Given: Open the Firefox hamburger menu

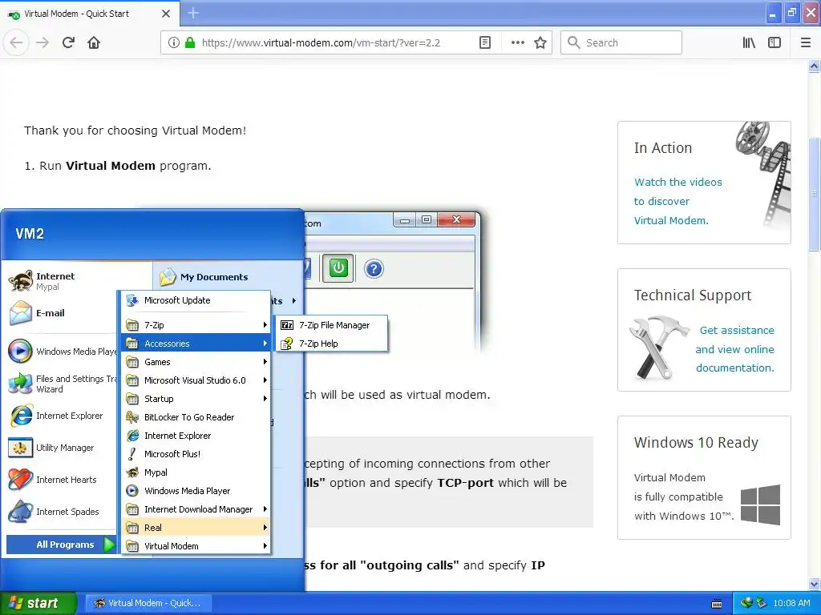Looking at the screenshot, I should point(806,42).
